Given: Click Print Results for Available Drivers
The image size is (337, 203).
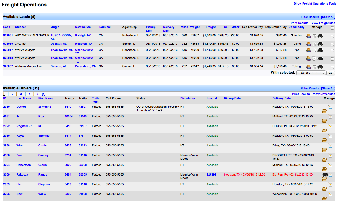Looking at the screenshot, I should tap(301, 94).
